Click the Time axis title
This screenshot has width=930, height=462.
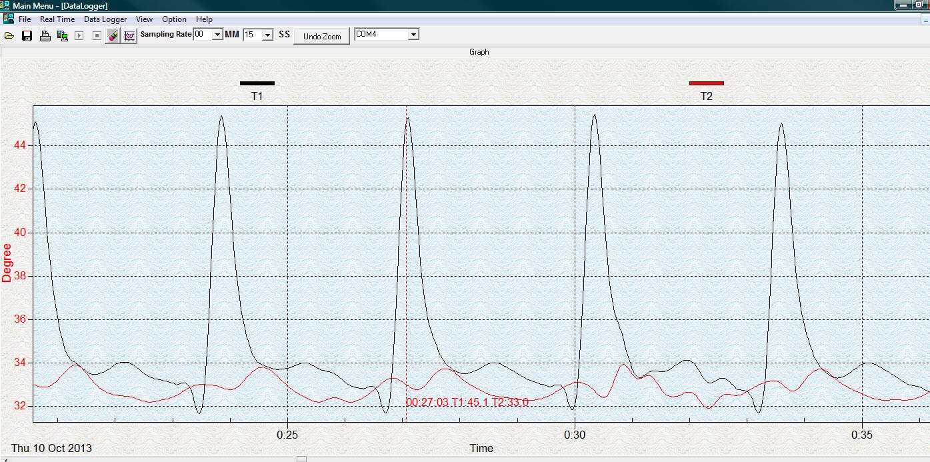click(x=481, y=448)
